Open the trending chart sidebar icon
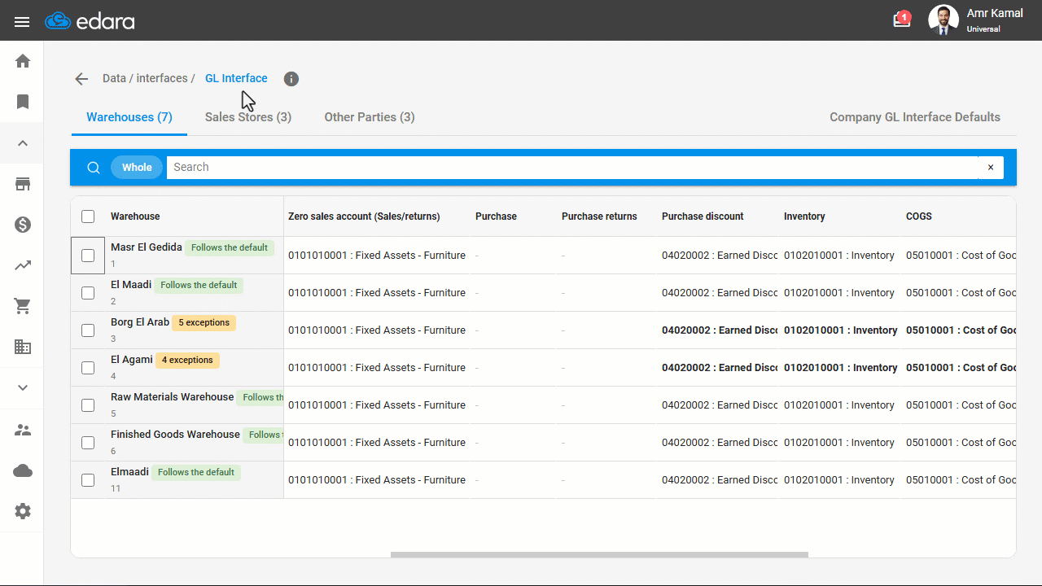 click(23, 265)
